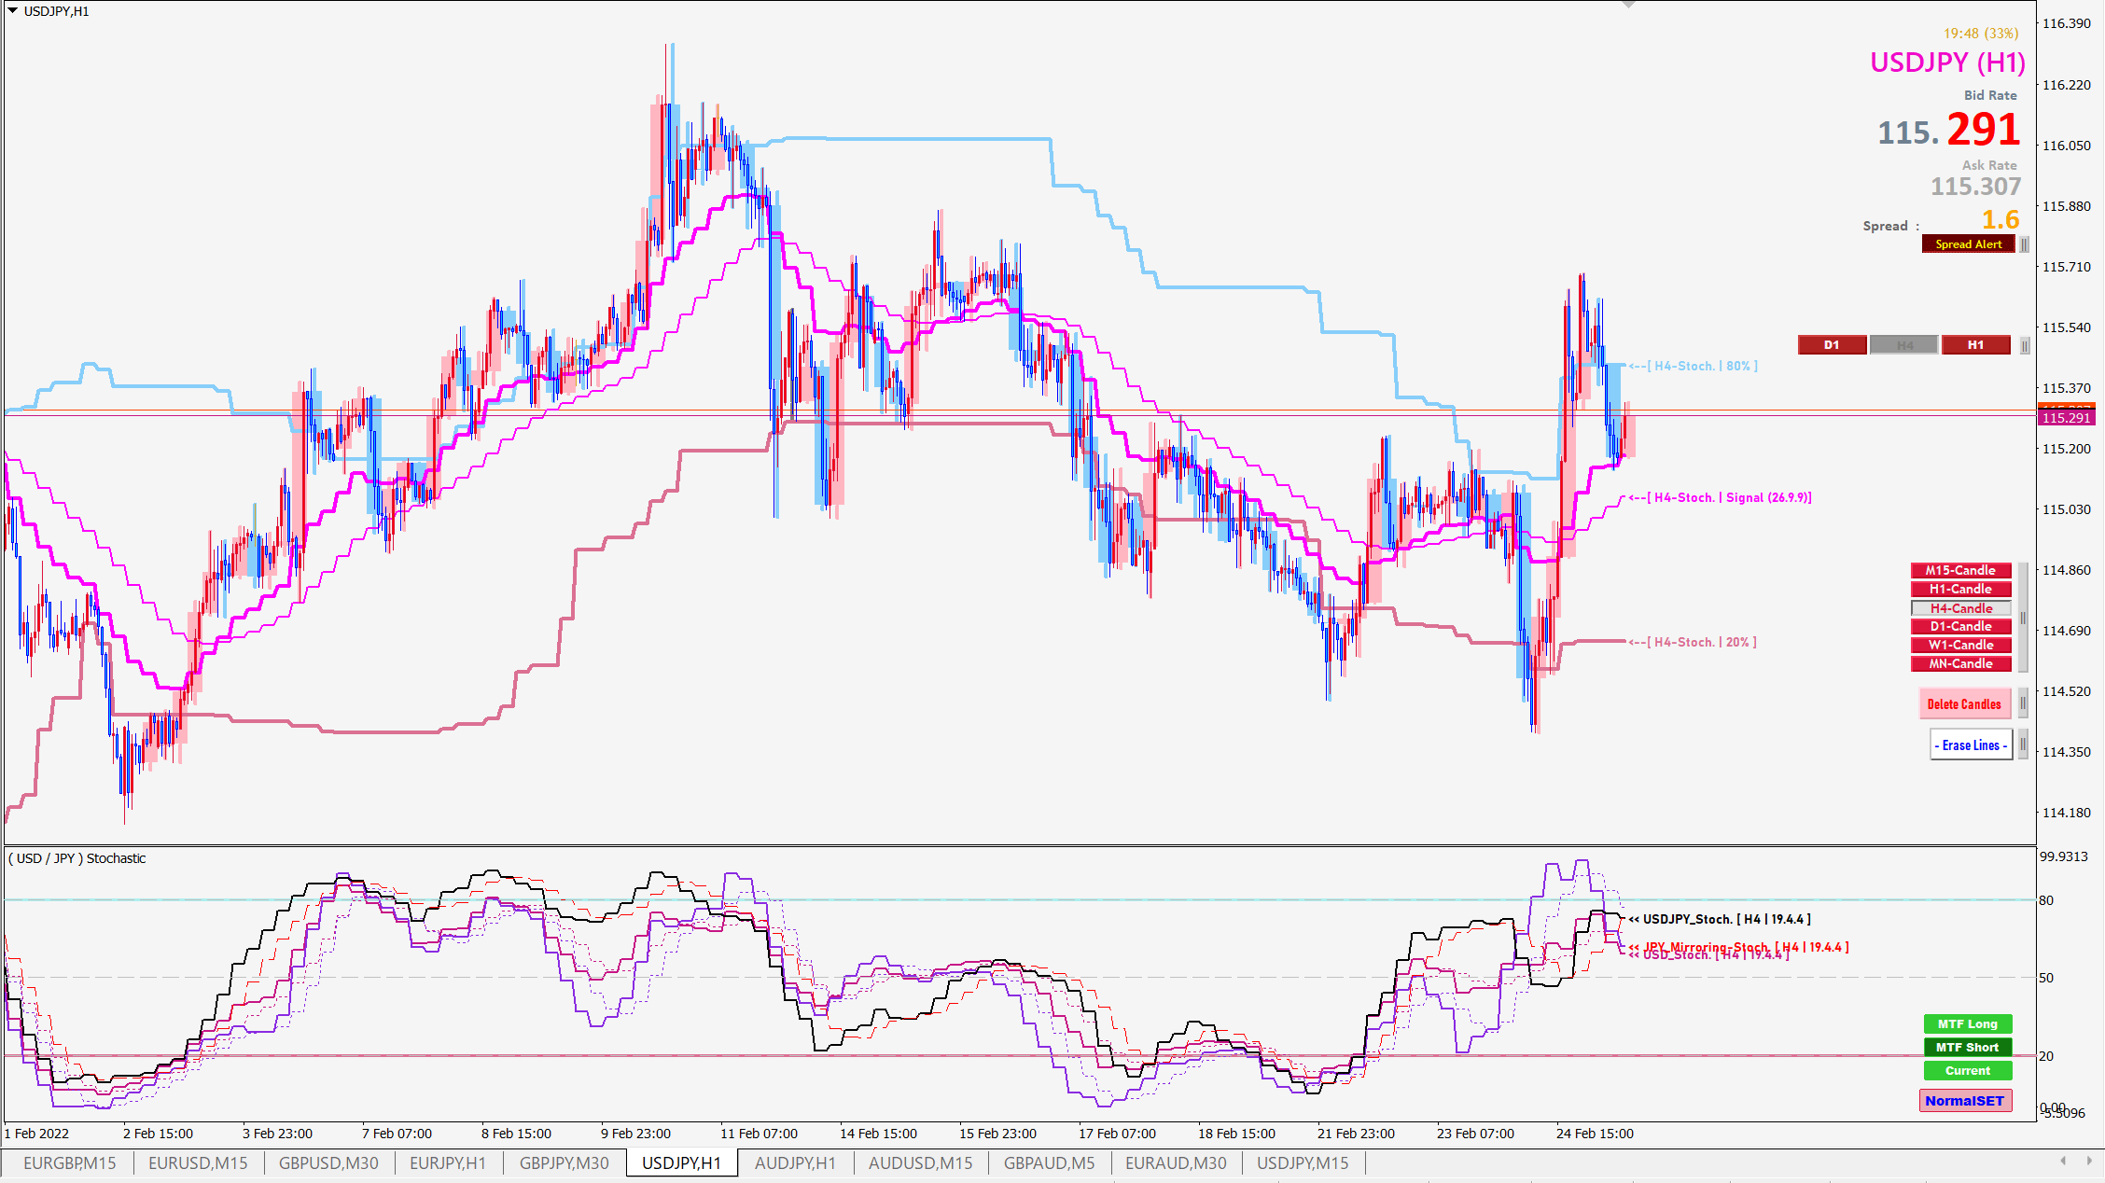Click the 115.291 bid price label on axis
The image size is (2105, 1183).
point(2066,418)
